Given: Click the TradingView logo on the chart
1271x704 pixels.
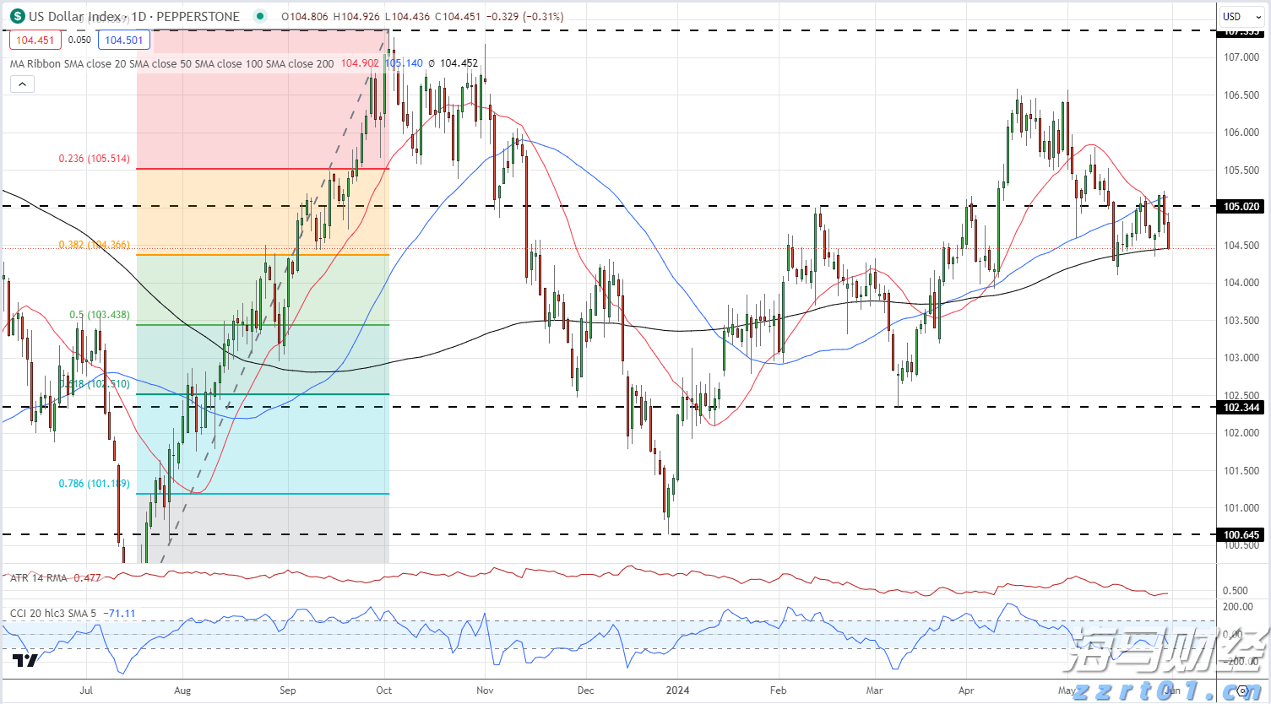Looking at the screenshot, I should click(x=25, y=660).
